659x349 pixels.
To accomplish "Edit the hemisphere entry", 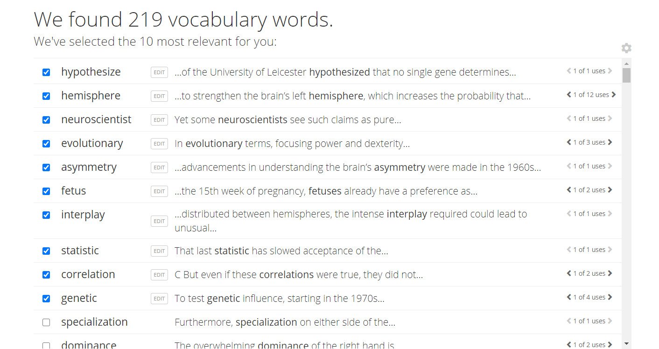I will coord(159,96).
